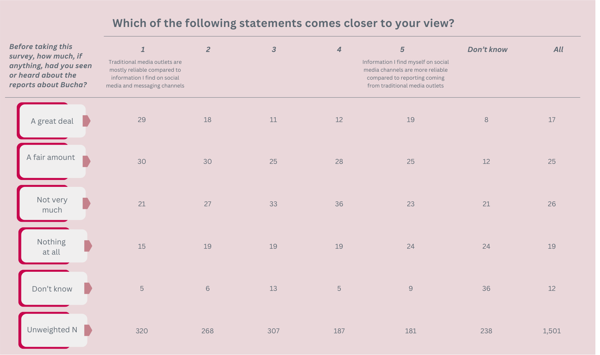Click the arrow beside A fair amount
This screenshot has width=600, height=355.
pyautogui.click(x=87, y=162)
